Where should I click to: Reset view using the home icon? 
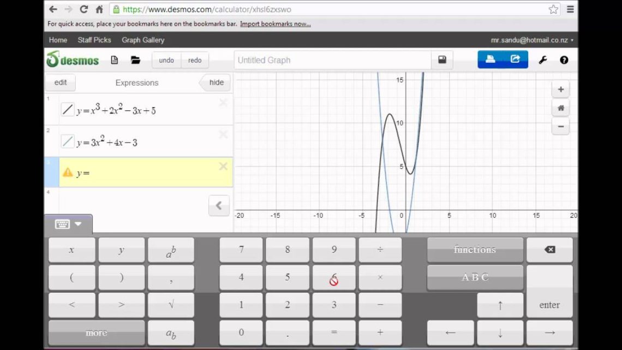[x=560, y=108]
